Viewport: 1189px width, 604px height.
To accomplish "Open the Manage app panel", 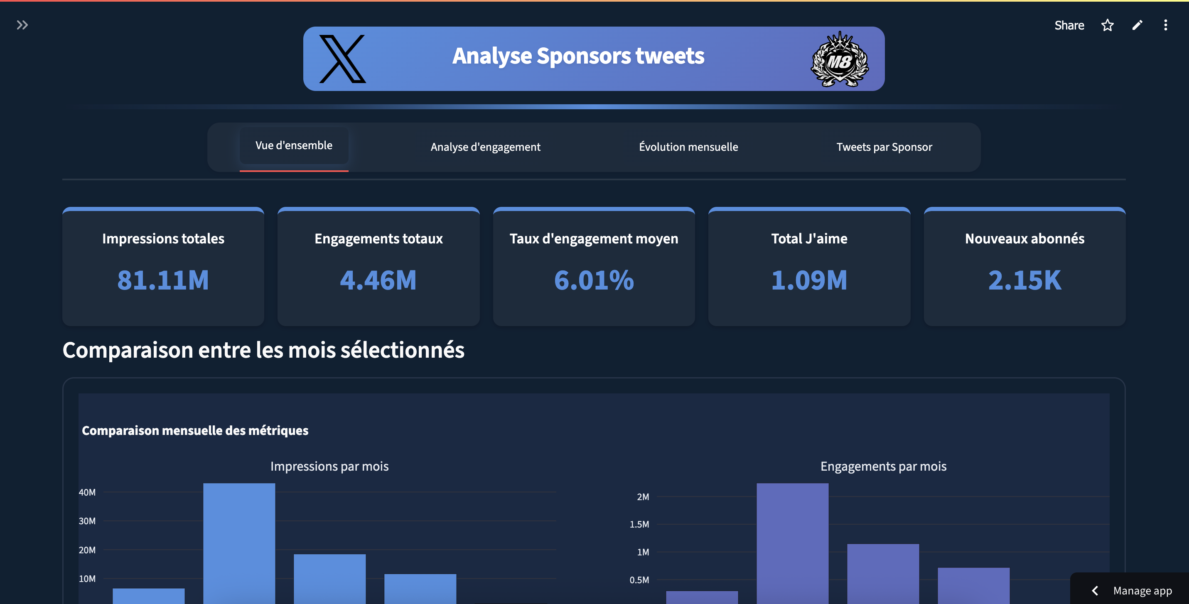I will [x=1142, y=591].
